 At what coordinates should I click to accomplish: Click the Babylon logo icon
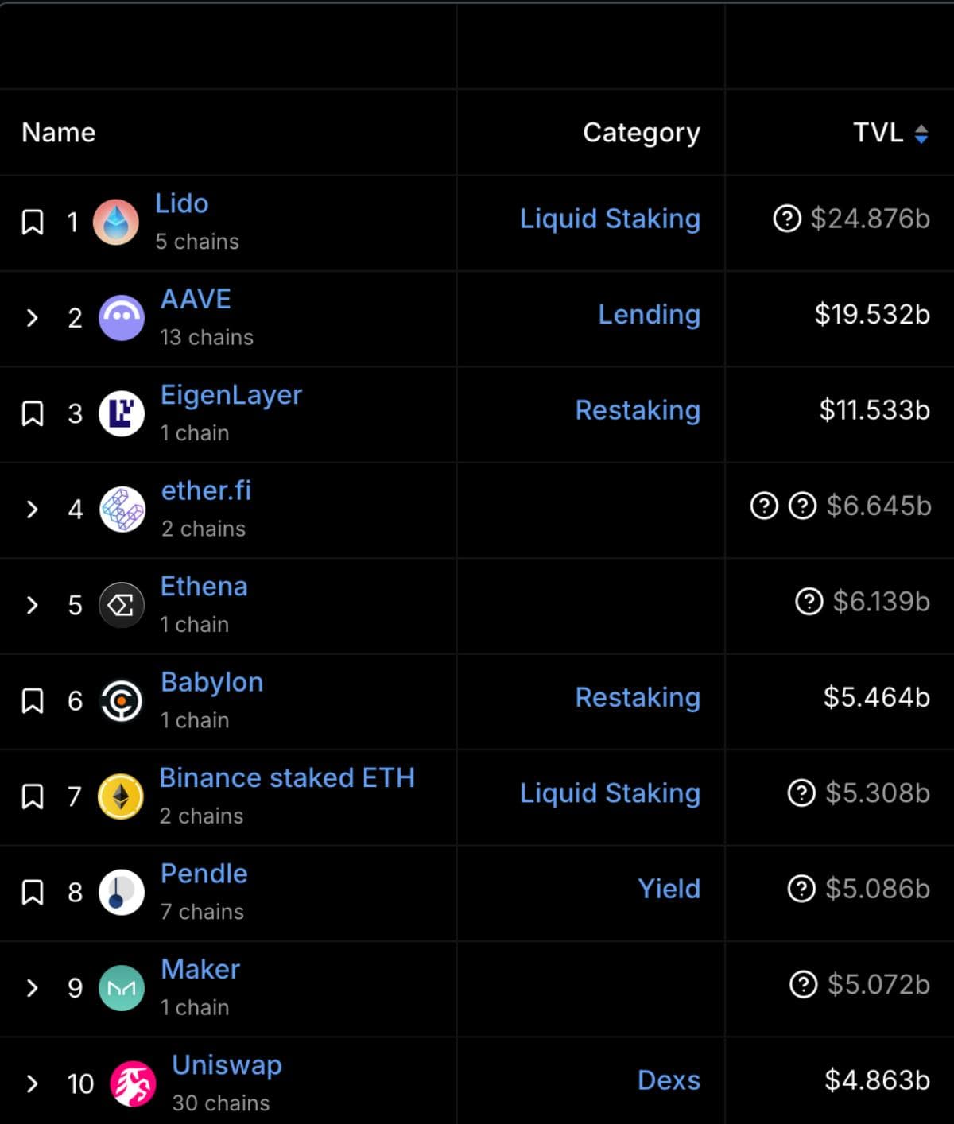pyautogui.click(x=122, y=701)
